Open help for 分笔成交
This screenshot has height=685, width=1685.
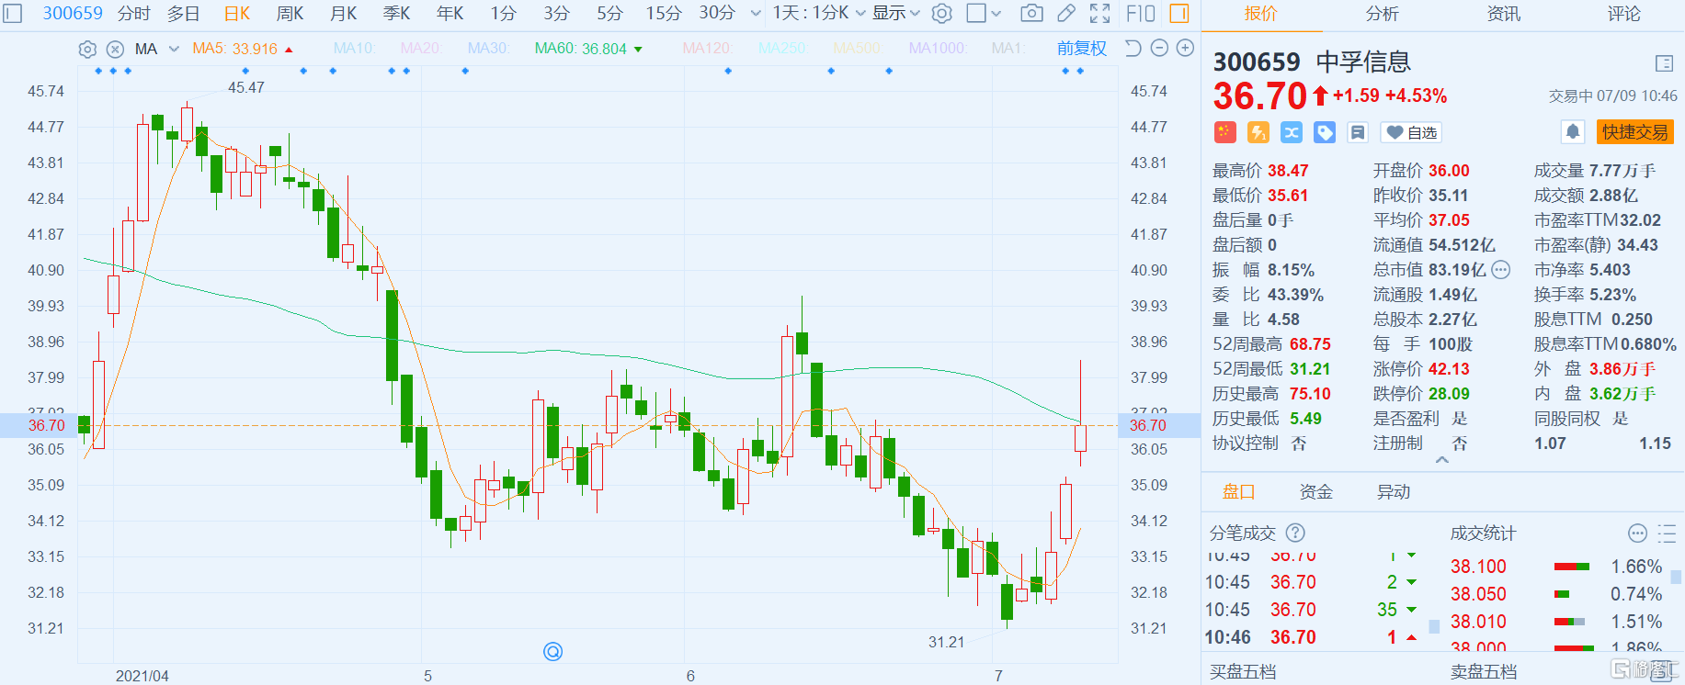[x=1295, y=533]
